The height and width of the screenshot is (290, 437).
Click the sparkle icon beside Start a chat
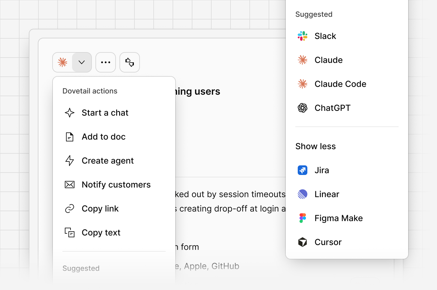70,113
